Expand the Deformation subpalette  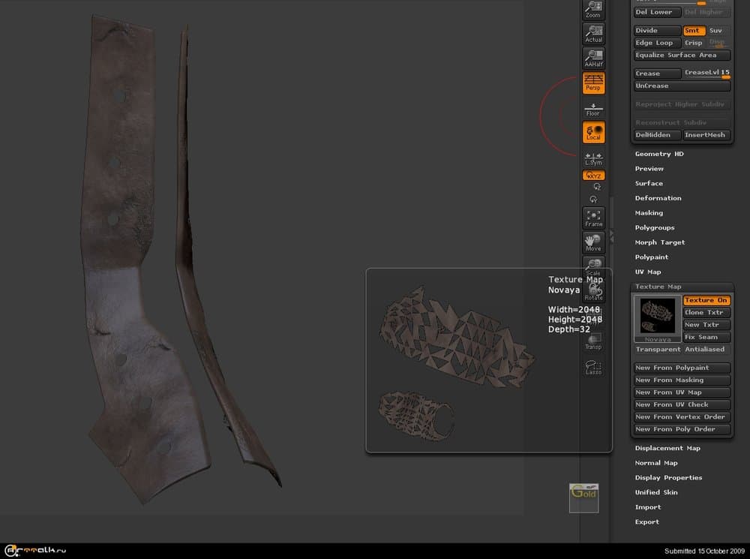coord(658,198)
